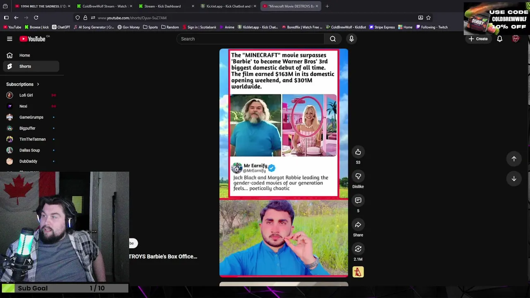530x298 pixels.
Task: Open the Following - Twitch bookmark
Action: [432, 27]
